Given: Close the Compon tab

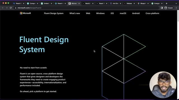Looking at the screenshot, I should point(37,4).
